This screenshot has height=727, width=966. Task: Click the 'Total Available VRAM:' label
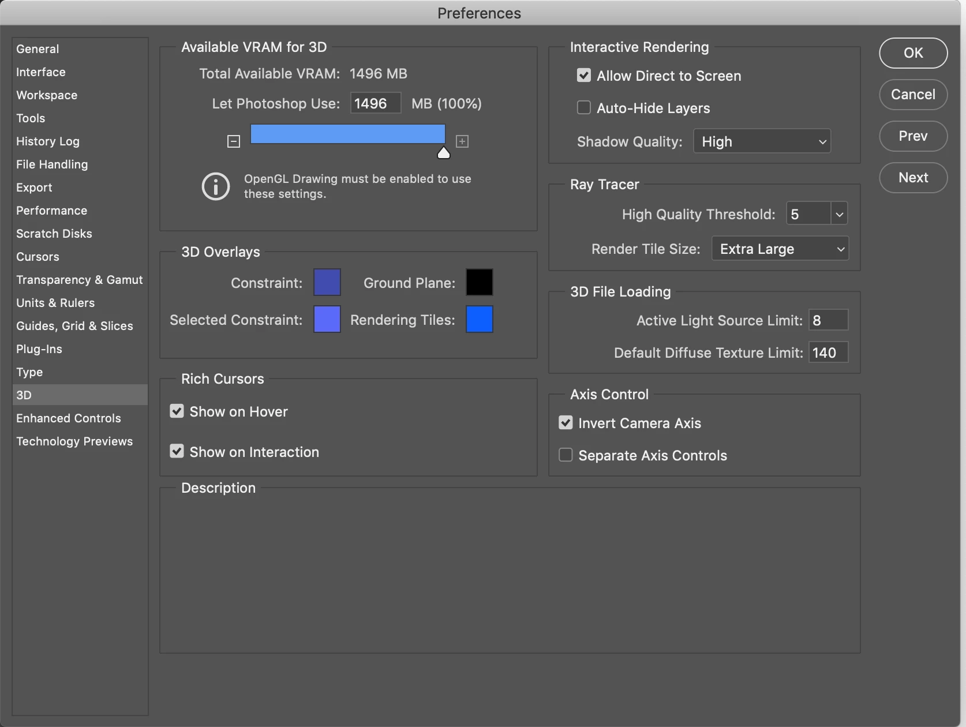point(269,74)
